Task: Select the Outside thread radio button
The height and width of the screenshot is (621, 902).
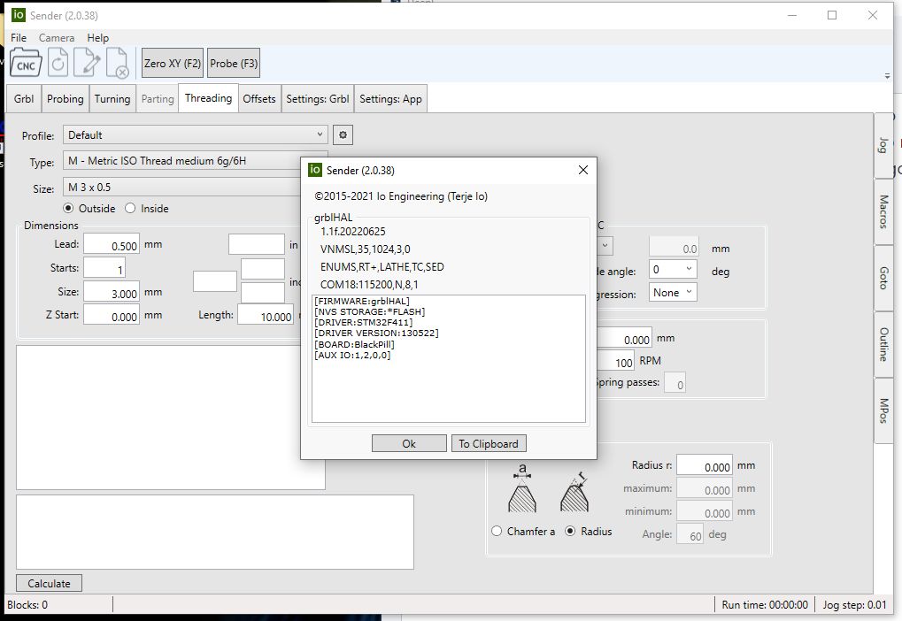Action: click(x=68, y=208)
